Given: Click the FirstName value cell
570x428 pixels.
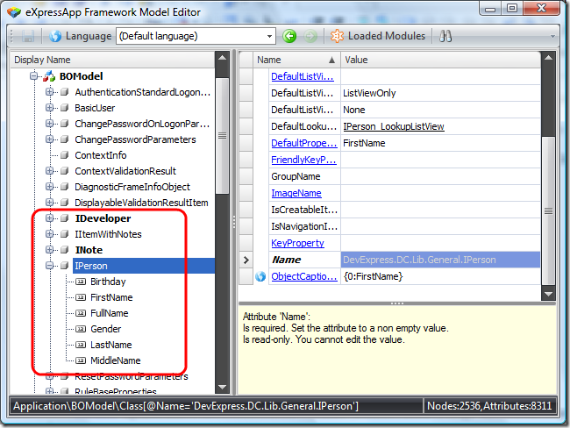Looking at the screenshot, I should pyautogui.click(x=440, y=143).
